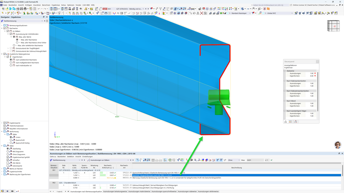The width and height of the screenshot is (344, 193).
Task: Click the view cube navigation icon
Action: pyautogui.click(x=333, y=26)
